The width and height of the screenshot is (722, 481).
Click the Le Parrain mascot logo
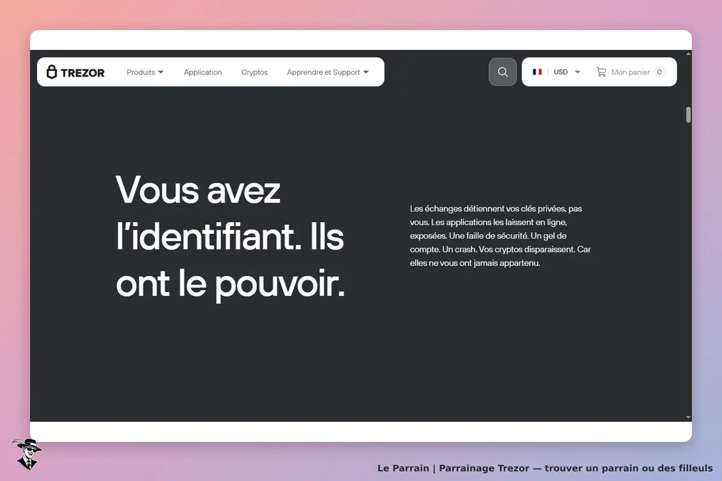[26, 454]
